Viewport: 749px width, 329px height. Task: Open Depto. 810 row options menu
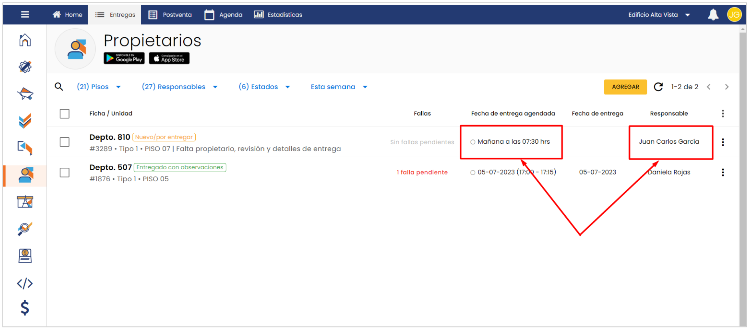point(723,142)
